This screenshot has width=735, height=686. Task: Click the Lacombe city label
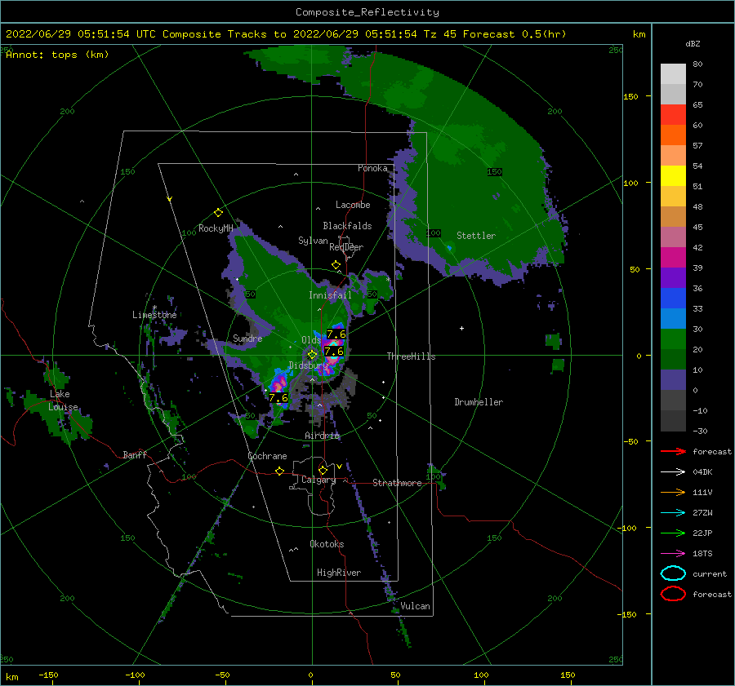pyautogui.click(x=353, y=205)
